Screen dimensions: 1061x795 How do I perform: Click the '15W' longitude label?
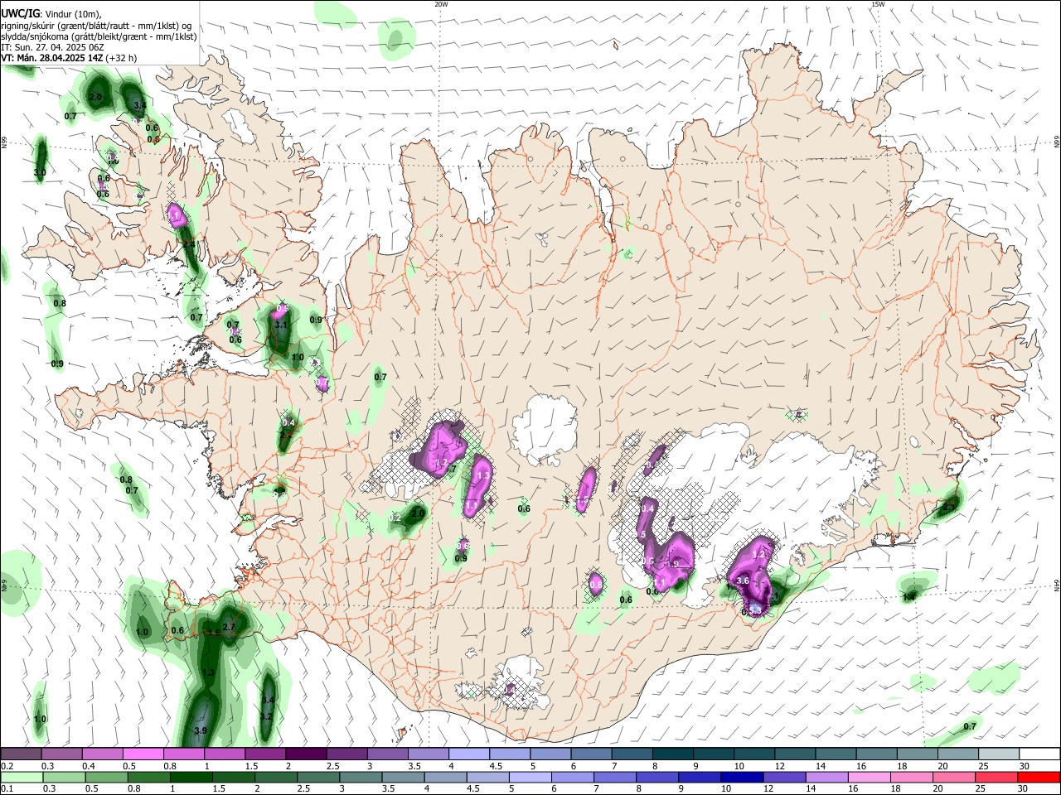pos(878,4)
